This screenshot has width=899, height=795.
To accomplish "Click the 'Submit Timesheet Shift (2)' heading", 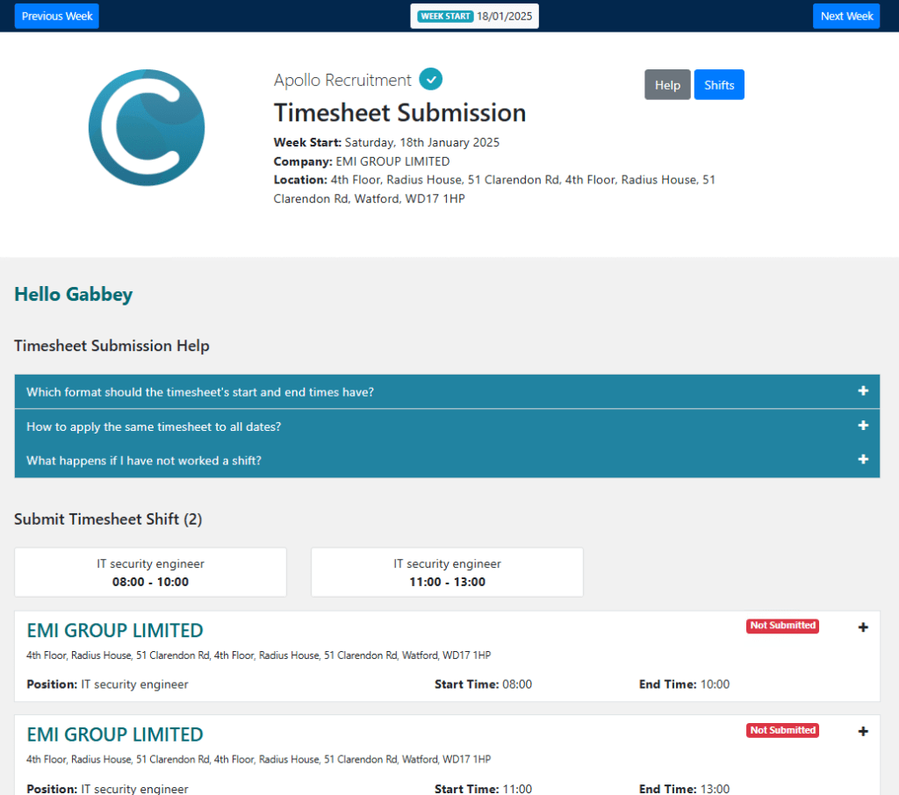I will pyautogui.click(x=108, y=519).
